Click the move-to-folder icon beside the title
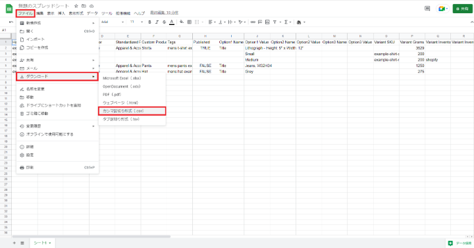This screenshot has height=248, width=474. tap(84, 6)
